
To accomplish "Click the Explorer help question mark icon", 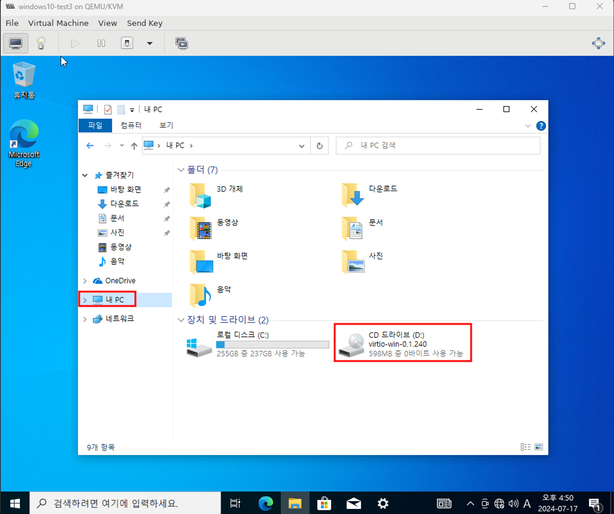I will tap(541, 126).
